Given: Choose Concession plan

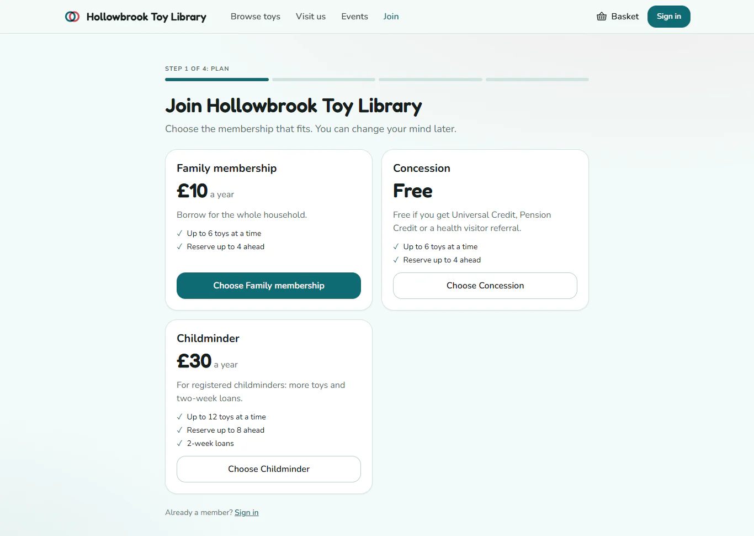Looking at the screenshot, I should tap(485, 286).
